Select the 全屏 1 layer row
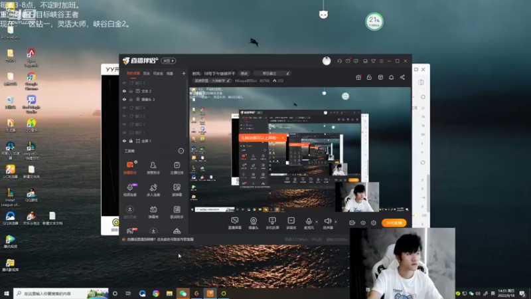 click(x=154, y=141)
